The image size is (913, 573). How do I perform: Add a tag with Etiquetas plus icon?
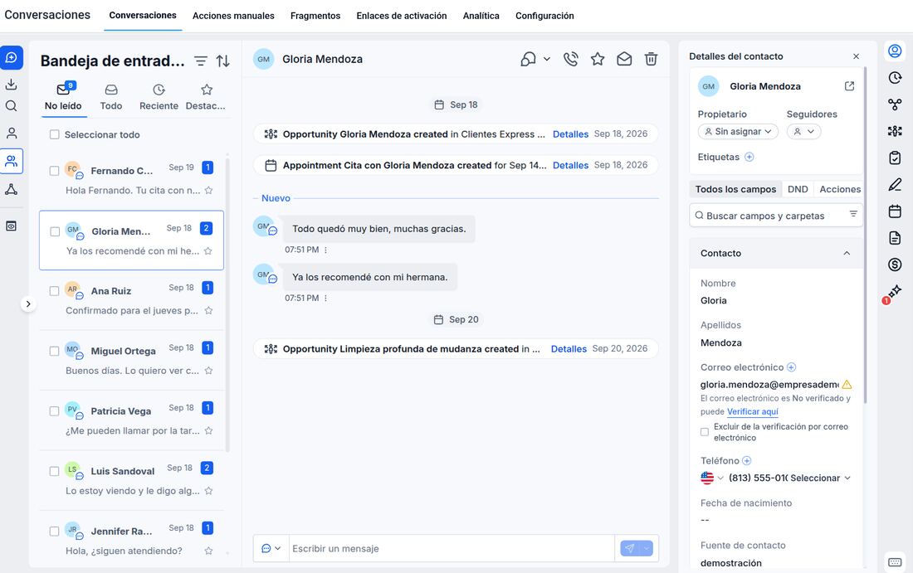pyautogui.click(x=749, y=157)
